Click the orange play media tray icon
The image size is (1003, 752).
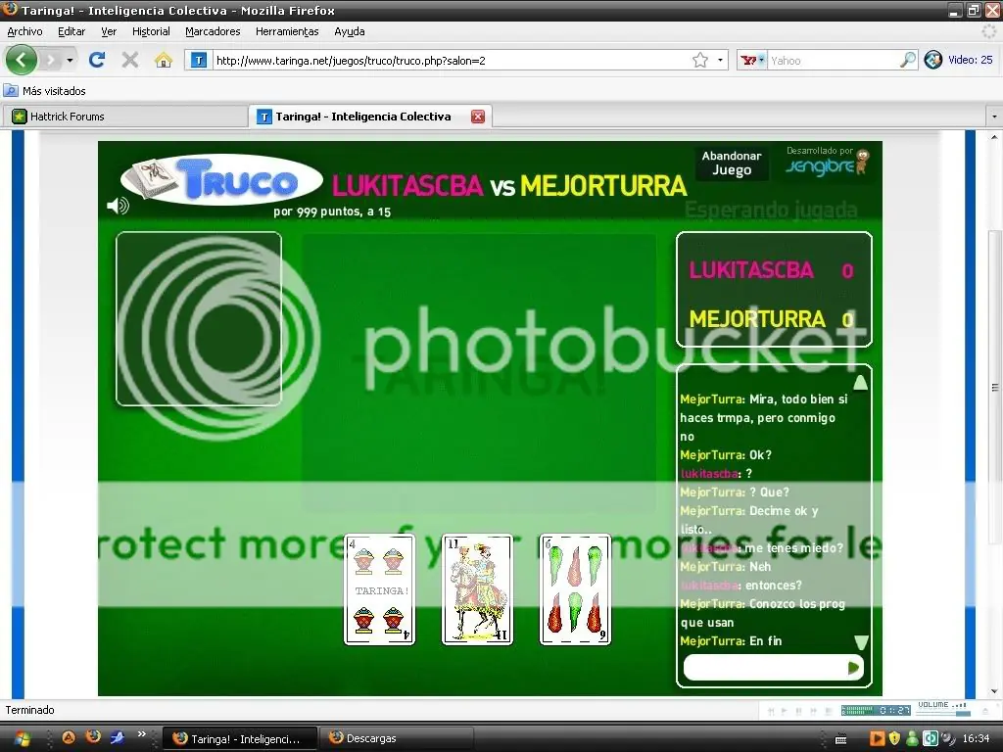[877, 738]
